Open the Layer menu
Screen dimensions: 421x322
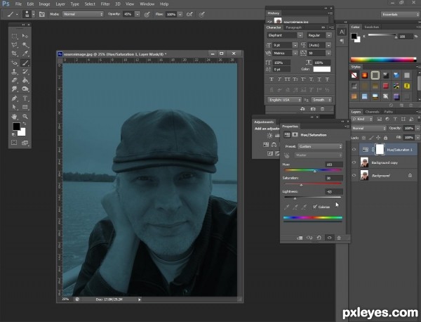click(60, 4)
